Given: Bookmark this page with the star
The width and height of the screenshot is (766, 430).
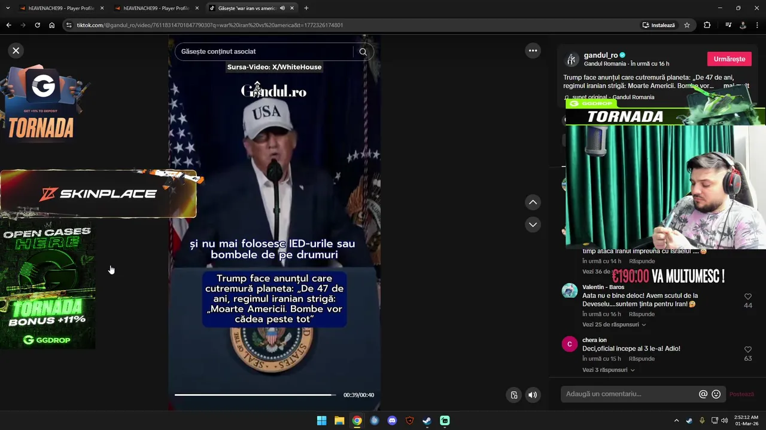Looking at the screenshot, I should coord(687,25).
